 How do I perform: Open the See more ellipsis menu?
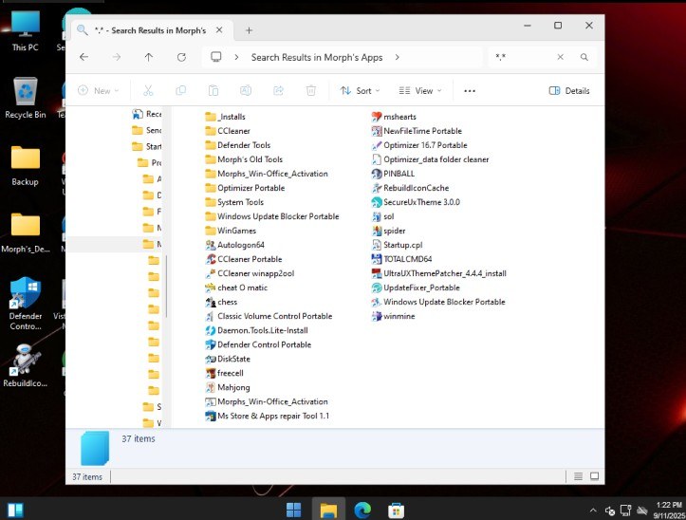point(470,90)
